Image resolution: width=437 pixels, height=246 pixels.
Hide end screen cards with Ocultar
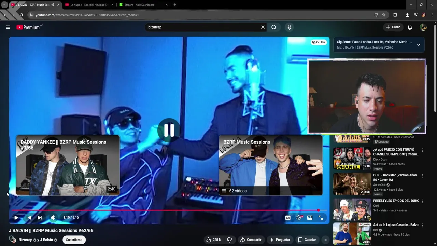[x=319, y=42]
